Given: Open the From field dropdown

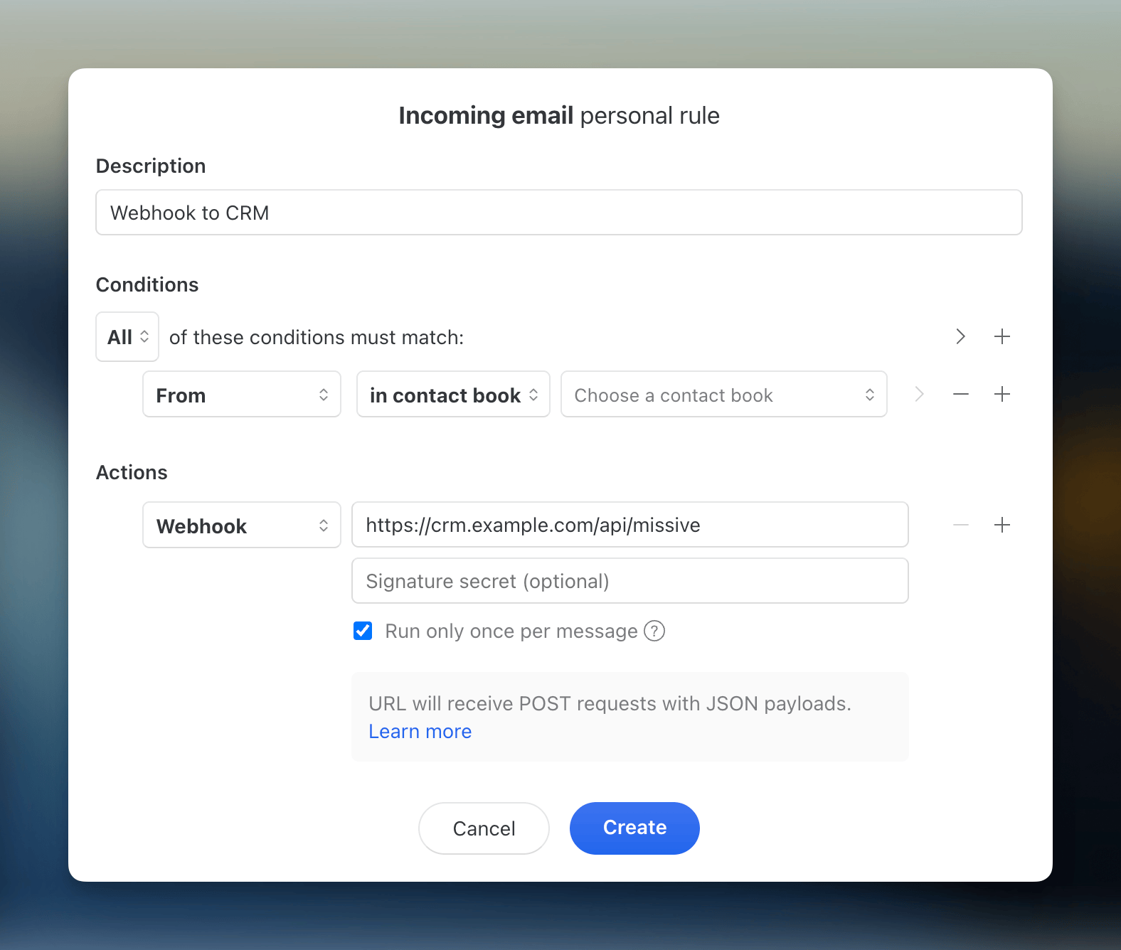Looking at the screenshot, I should [242, 395].
